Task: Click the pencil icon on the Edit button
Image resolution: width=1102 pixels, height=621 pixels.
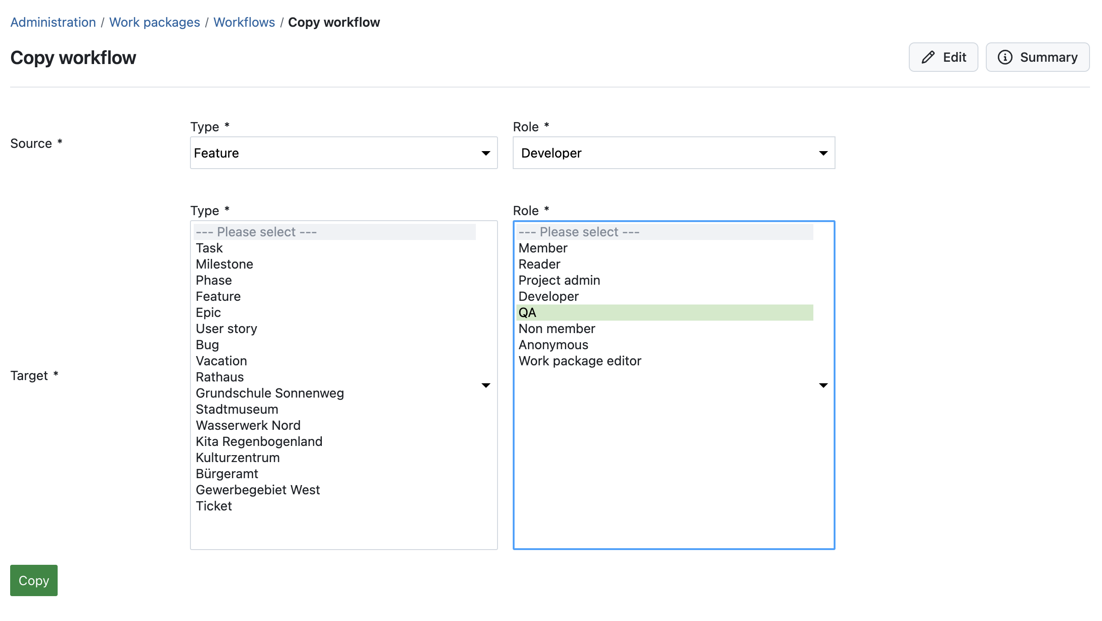Action: [928, 57]
